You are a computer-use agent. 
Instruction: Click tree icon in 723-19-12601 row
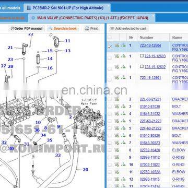123,77
